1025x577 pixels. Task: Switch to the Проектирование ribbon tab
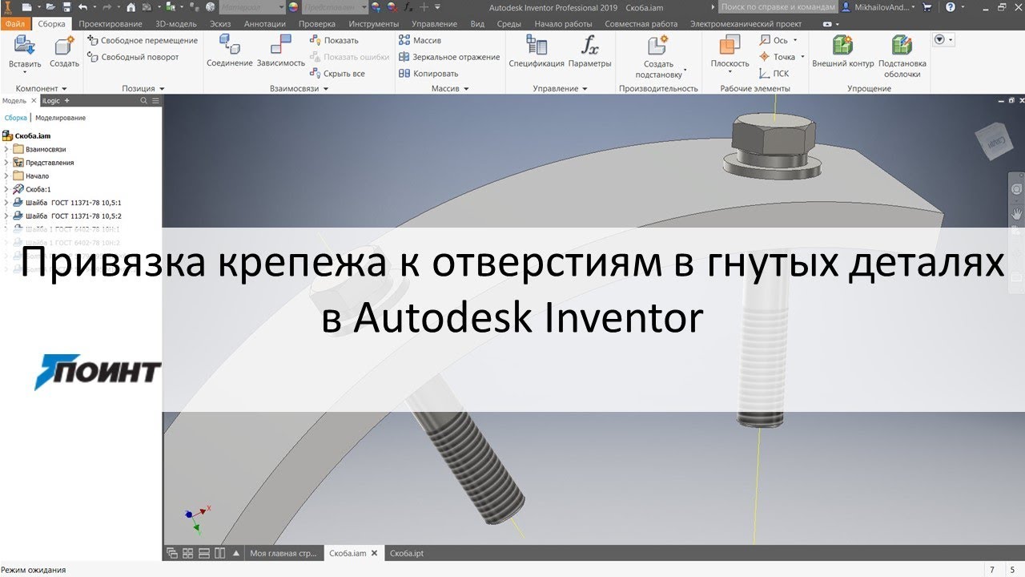tap(111, 24)
